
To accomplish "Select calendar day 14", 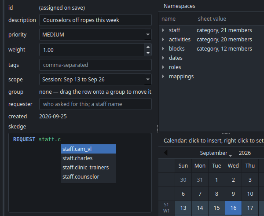I will click(200, 208).
